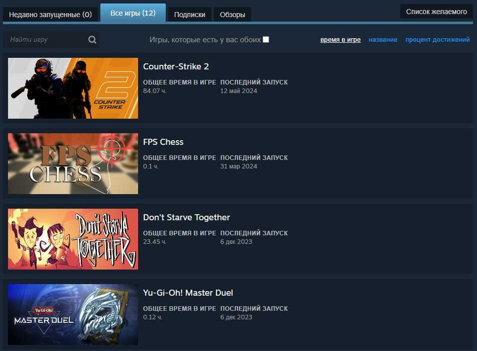
Task: Open the Don't Starve Together banner image
Action: [x=73, y=239]
